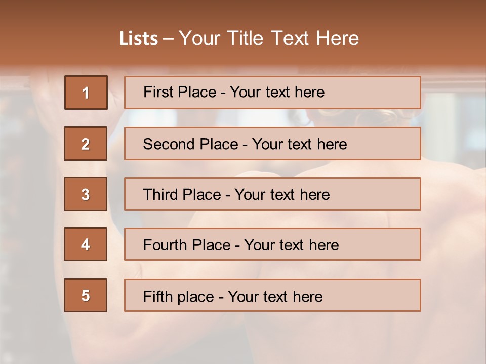The height and width of the screenshot is (364, 486).
Task: Select the number 2 square
Action: click(86, 144)
